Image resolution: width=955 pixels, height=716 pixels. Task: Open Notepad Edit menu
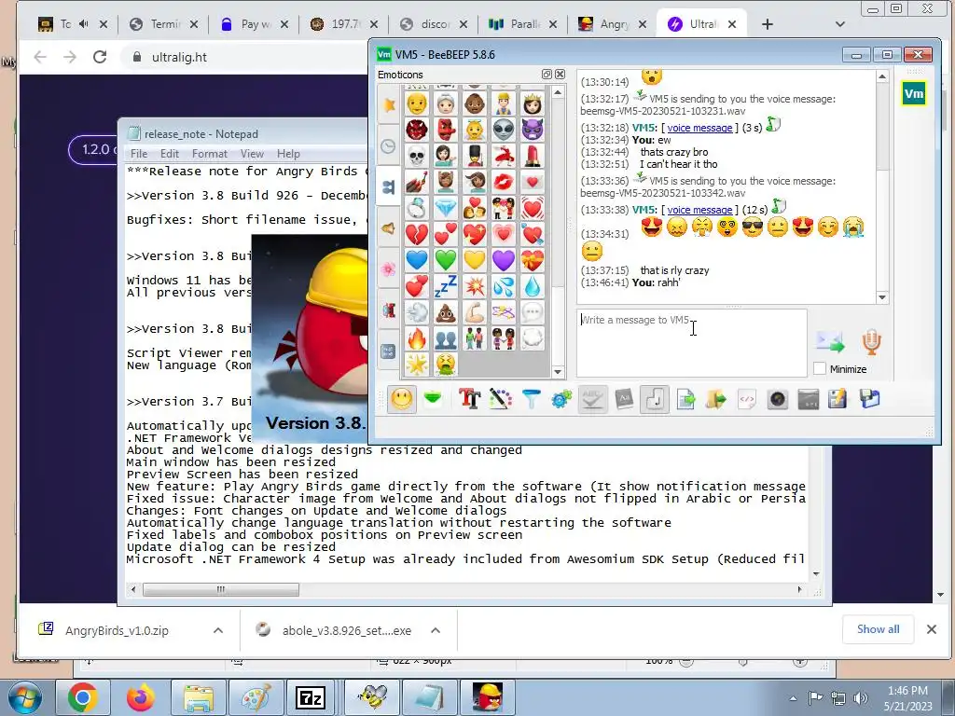pyautogui.click(x=170, y=154)
